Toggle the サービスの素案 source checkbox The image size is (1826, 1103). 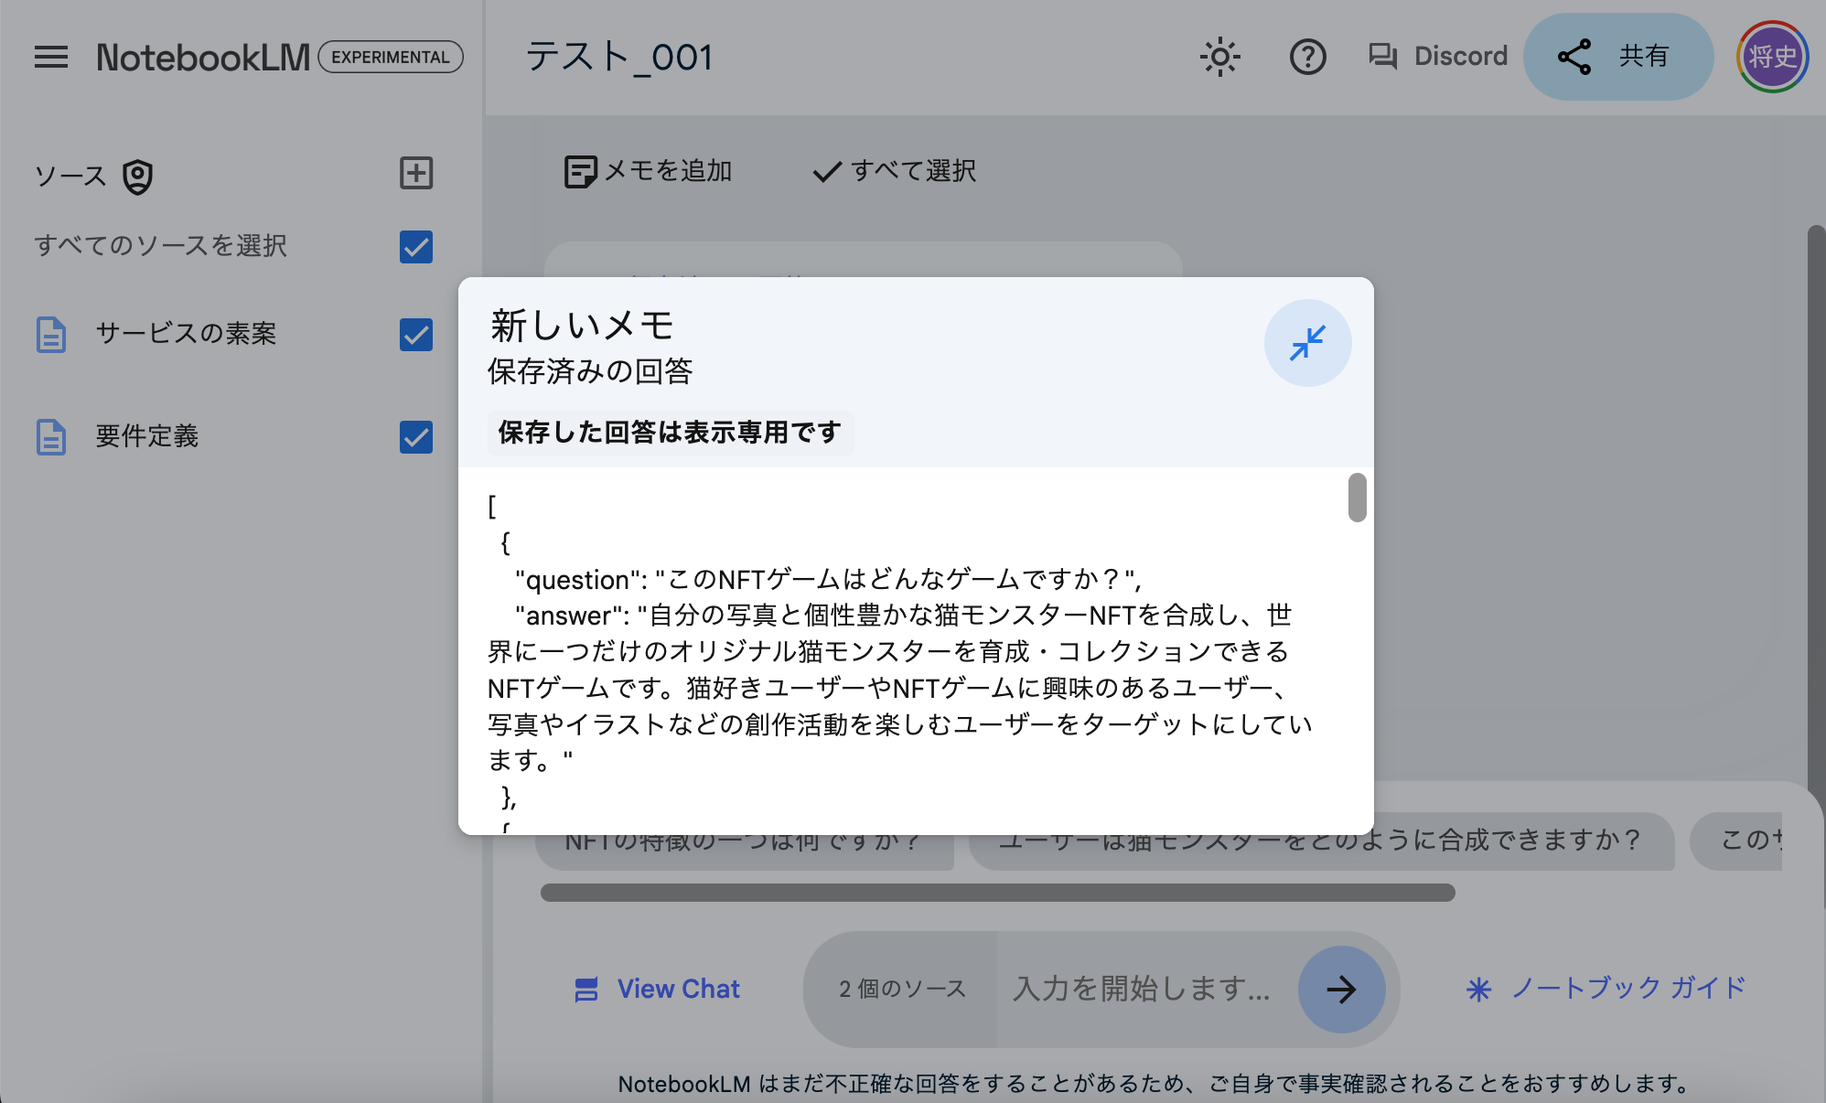click(416, 335)
